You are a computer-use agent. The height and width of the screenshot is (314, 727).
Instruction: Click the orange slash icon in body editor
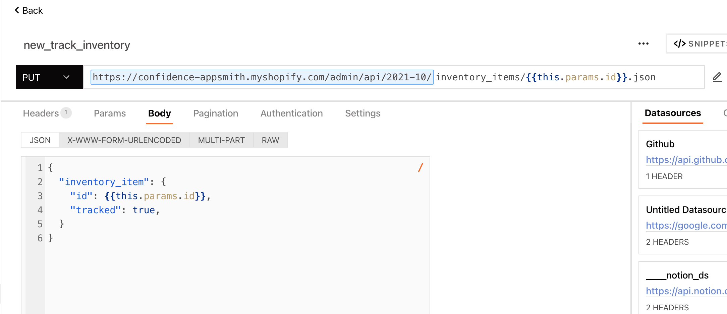pos(421,167)
